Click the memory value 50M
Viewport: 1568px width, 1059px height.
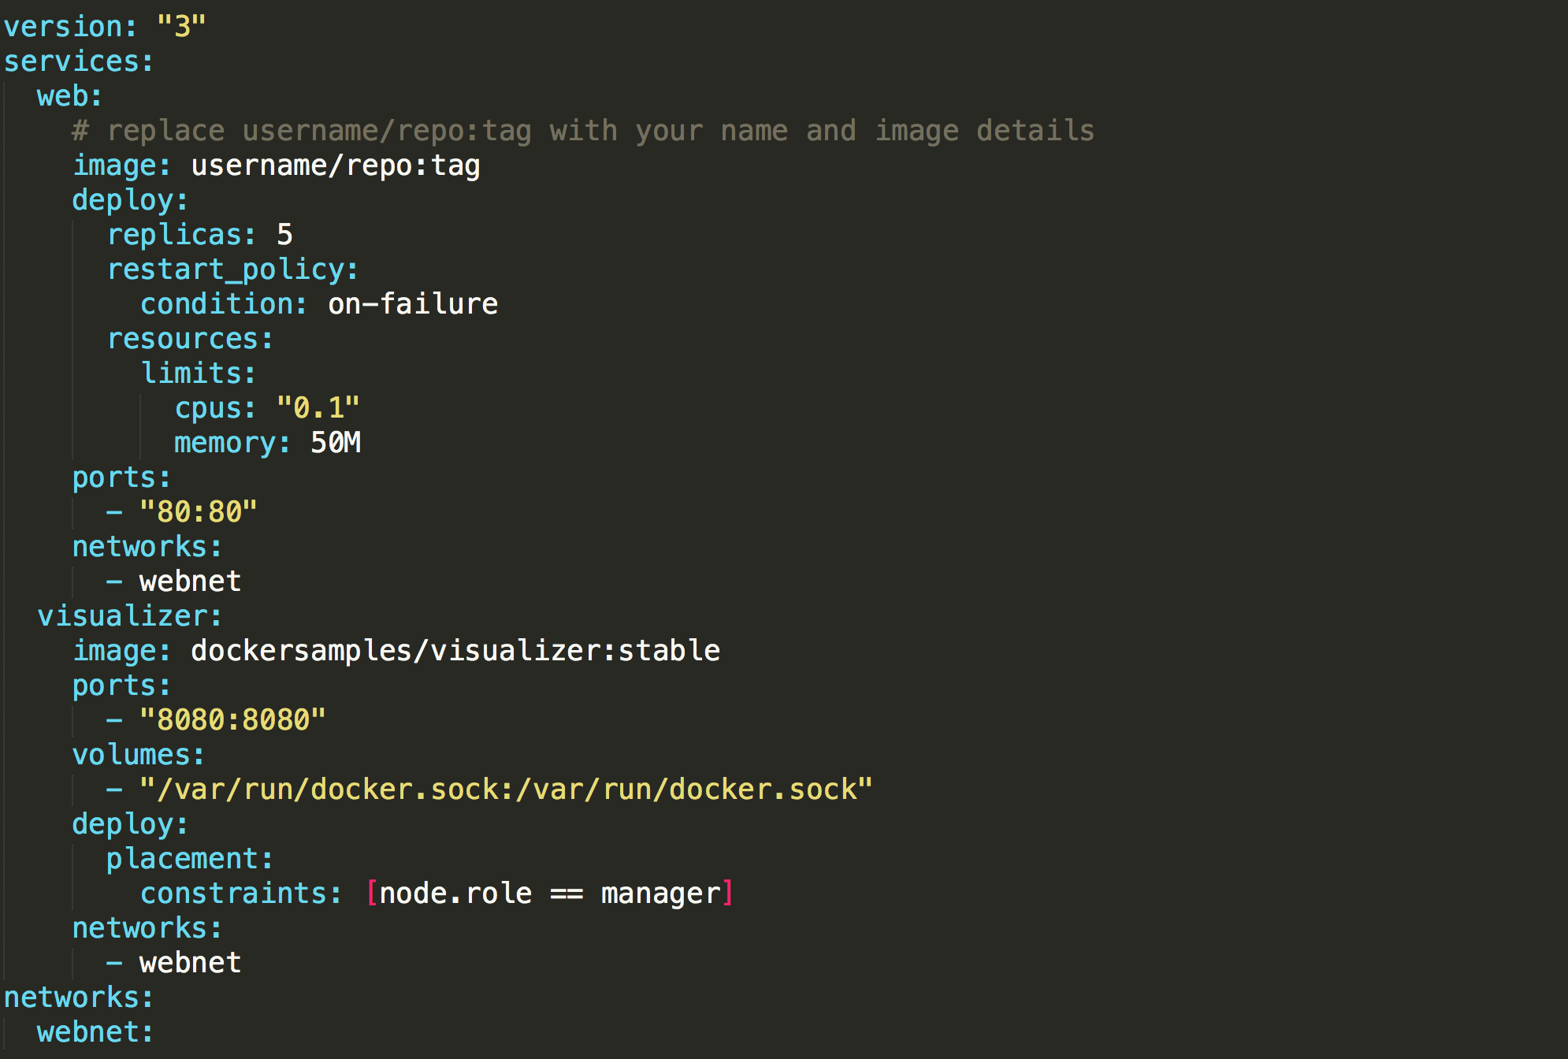click(x=336, y=443)
